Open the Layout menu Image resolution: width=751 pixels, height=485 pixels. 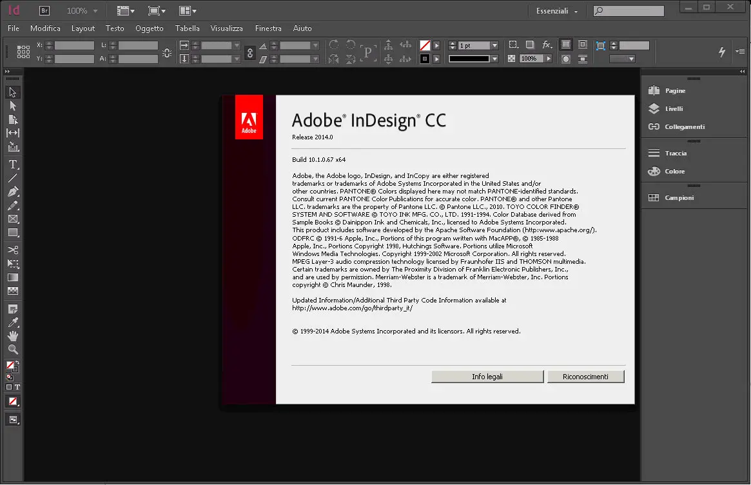[x=83, y=28]
